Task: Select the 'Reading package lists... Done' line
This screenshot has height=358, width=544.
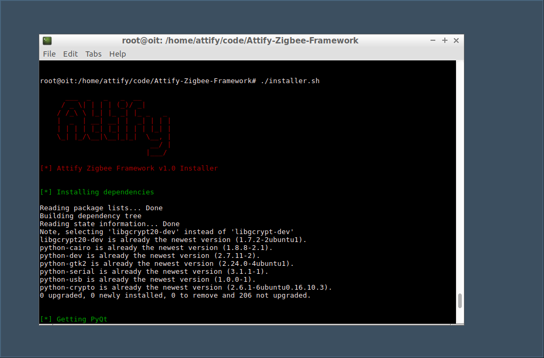Action: pos(101,208)
